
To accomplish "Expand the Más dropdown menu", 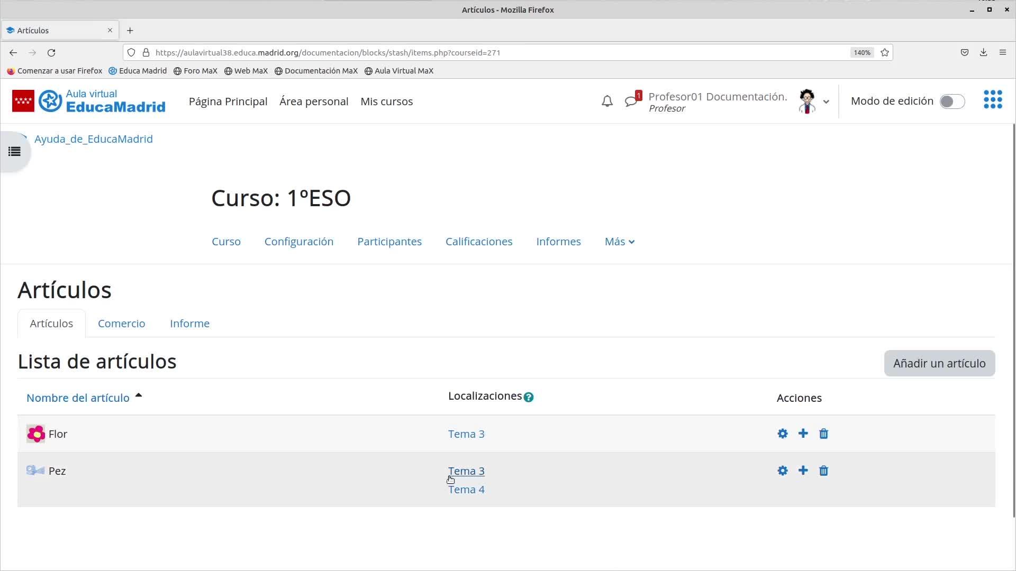I will (x=619, y=242).
